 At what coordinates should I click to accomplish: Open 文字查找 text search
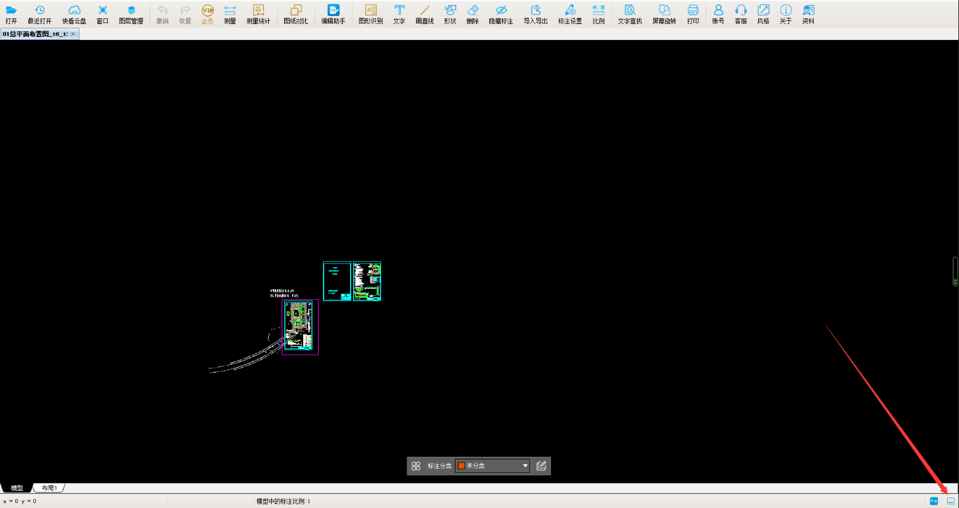point(629,14)
